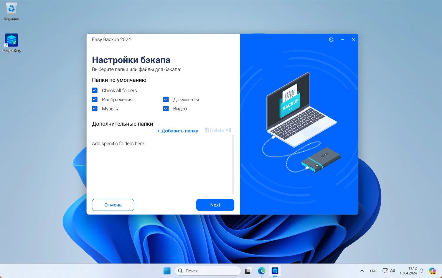The image size is (442, 278).
Task: Select the EasyBackup desktop shortcut
Action: pos(11,43)
